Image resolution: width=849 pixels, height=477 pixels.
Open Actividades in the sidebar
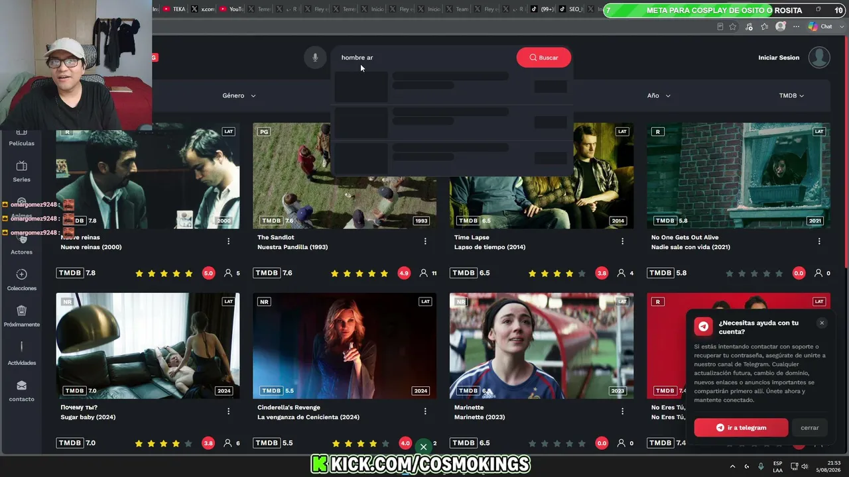click(21, 353)
